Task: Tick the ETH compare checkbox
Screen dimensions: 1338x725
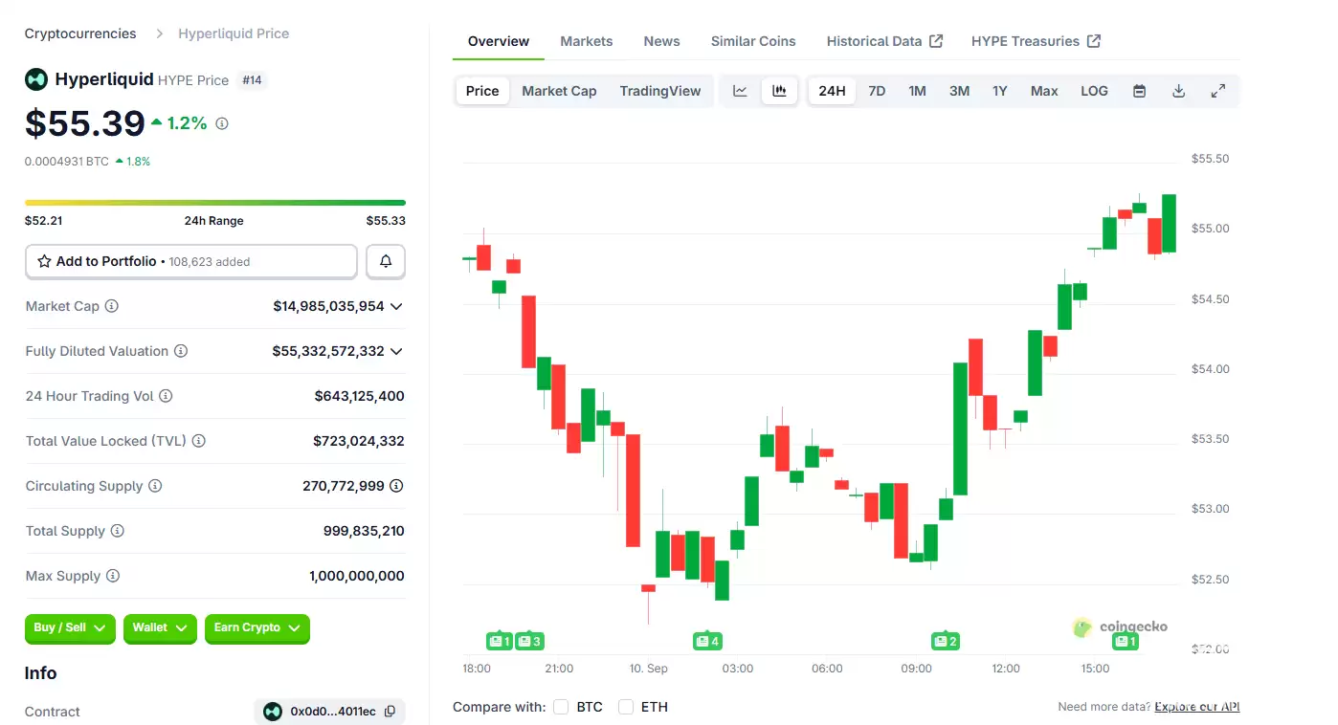Action: tap(626, 707)
